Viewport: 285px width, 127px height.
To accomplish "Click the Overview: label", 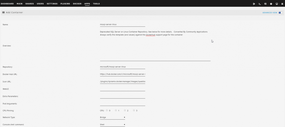I will pos(7,46).
